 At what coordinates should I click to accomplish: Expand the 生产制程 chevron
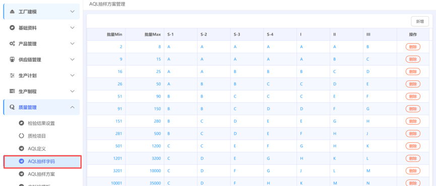pyautogui.click(x=72, y=91)
